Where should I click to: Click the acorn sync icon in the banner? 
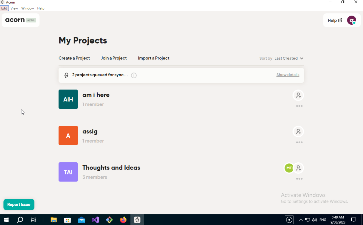[x=66, y=75]
